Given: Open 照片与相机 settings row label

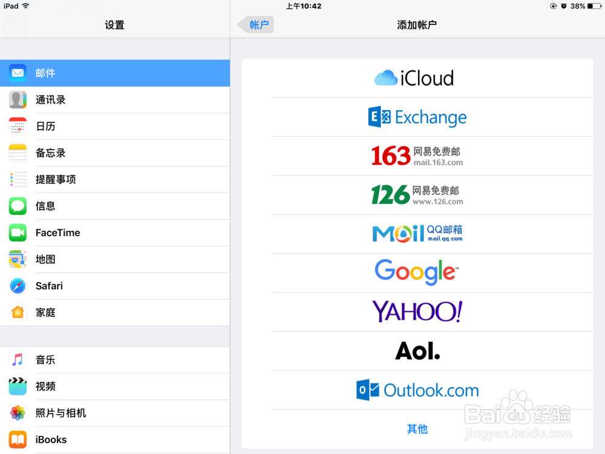Looking at the screenshot, I should click(x=60, y=413).
